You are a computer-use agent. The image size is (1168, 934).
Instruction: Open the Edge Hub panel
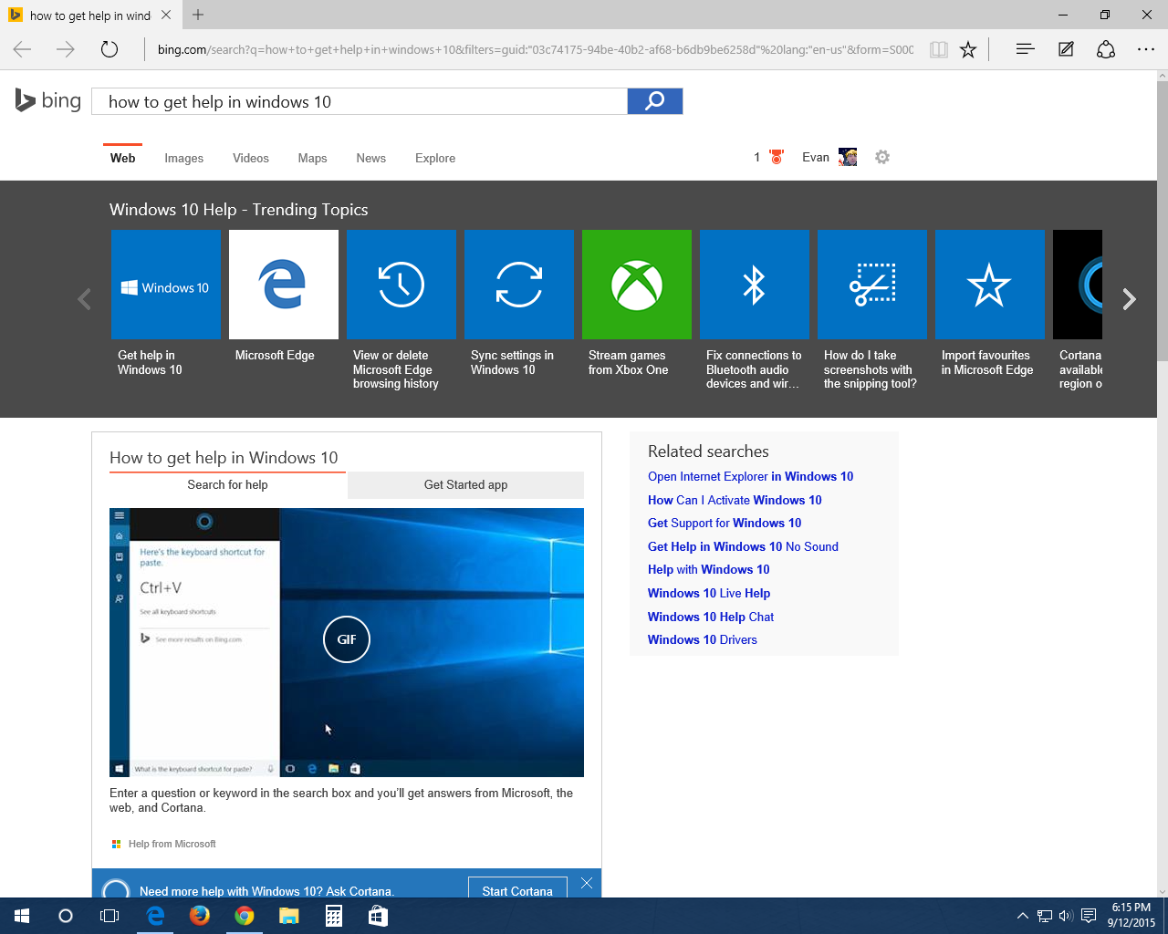1025,49
